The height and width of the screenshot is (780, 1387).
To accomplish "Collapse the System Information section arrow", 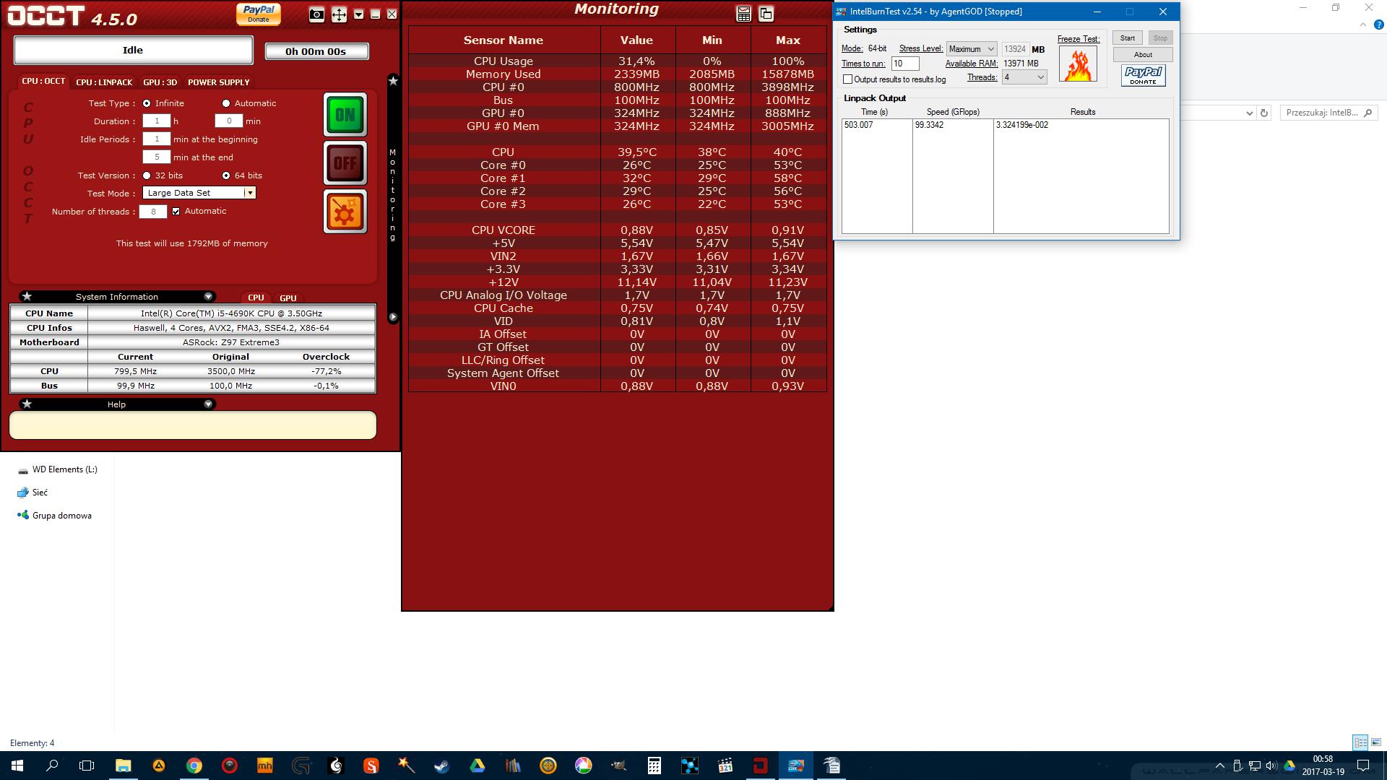I will click(x=208, y=297).
